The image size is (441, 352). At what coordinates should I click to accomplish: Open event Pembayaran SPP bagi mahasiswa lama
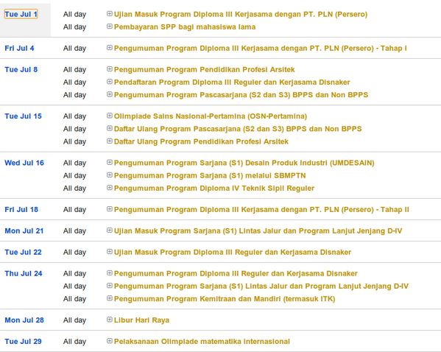pyautogui.click(x=185, y=27)
